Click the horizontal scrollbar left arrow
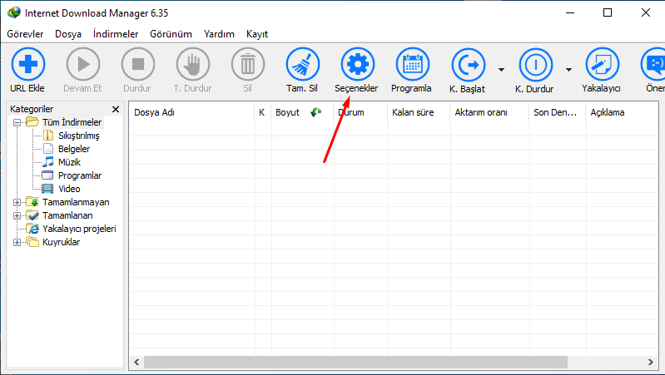Image resolution: width=665 pixels, height=375 pixels. click(x=136, y=362)
